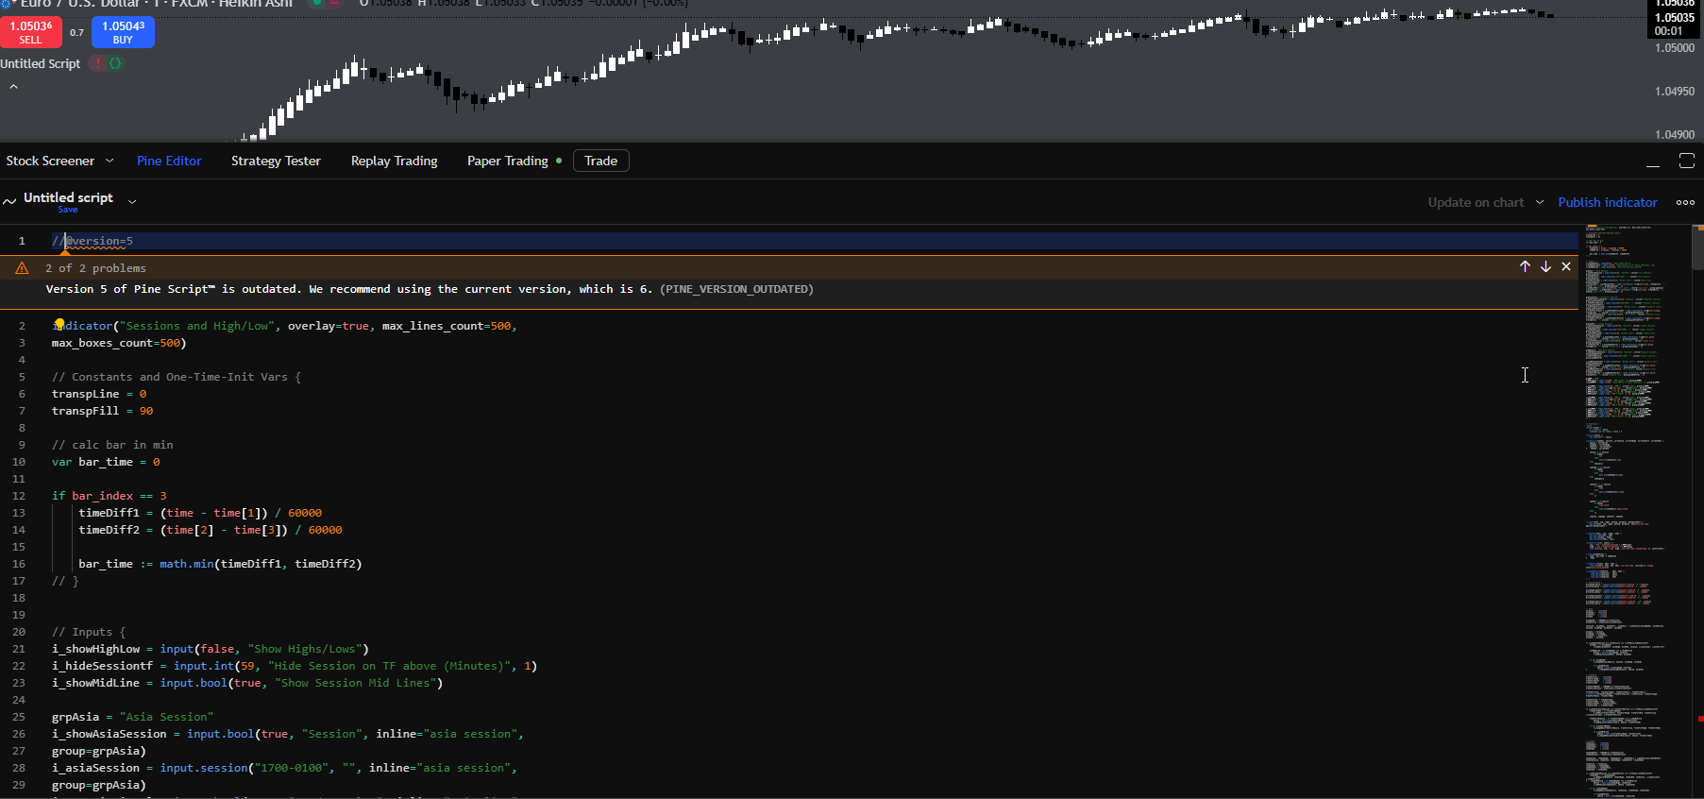Screen dimensions: 1704x799
Task: Open the Untitled script name dropdown
Action: coord(132,201)
